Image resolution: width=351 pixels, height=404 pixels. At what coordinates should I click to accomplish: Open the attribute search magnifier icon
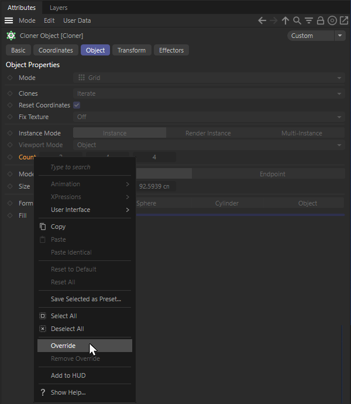pos(297,20)
